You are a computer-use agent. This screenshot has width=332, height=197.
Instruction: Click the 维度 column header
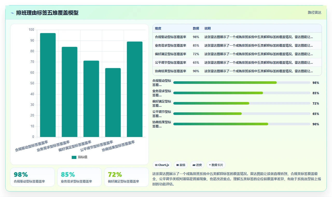point(158,28)
